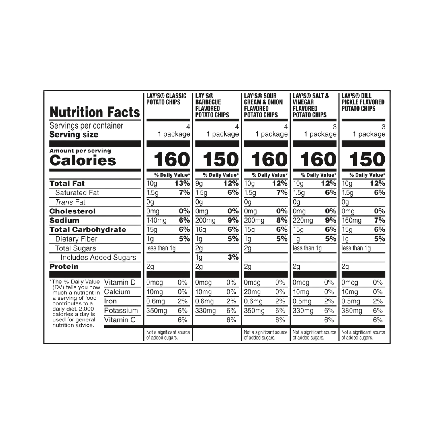The height and width of the screenshot is (434, 434).
Task: Click the Vitamin D row label
Action: [120, 283]
